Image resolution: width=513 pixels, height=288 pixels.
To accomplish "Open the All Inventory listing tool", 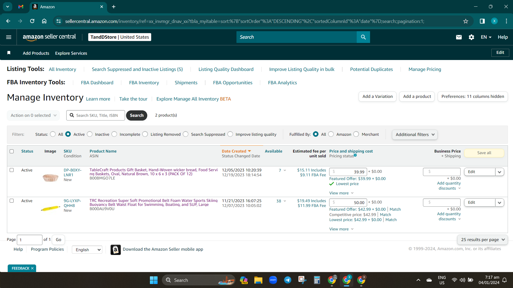I will click(63, 69).
